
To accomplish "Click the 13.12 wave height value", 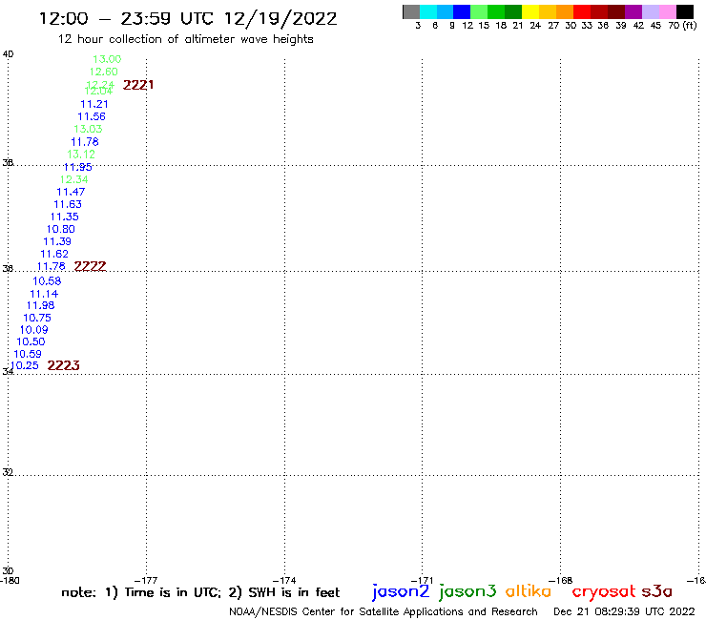I will [81, 155].
